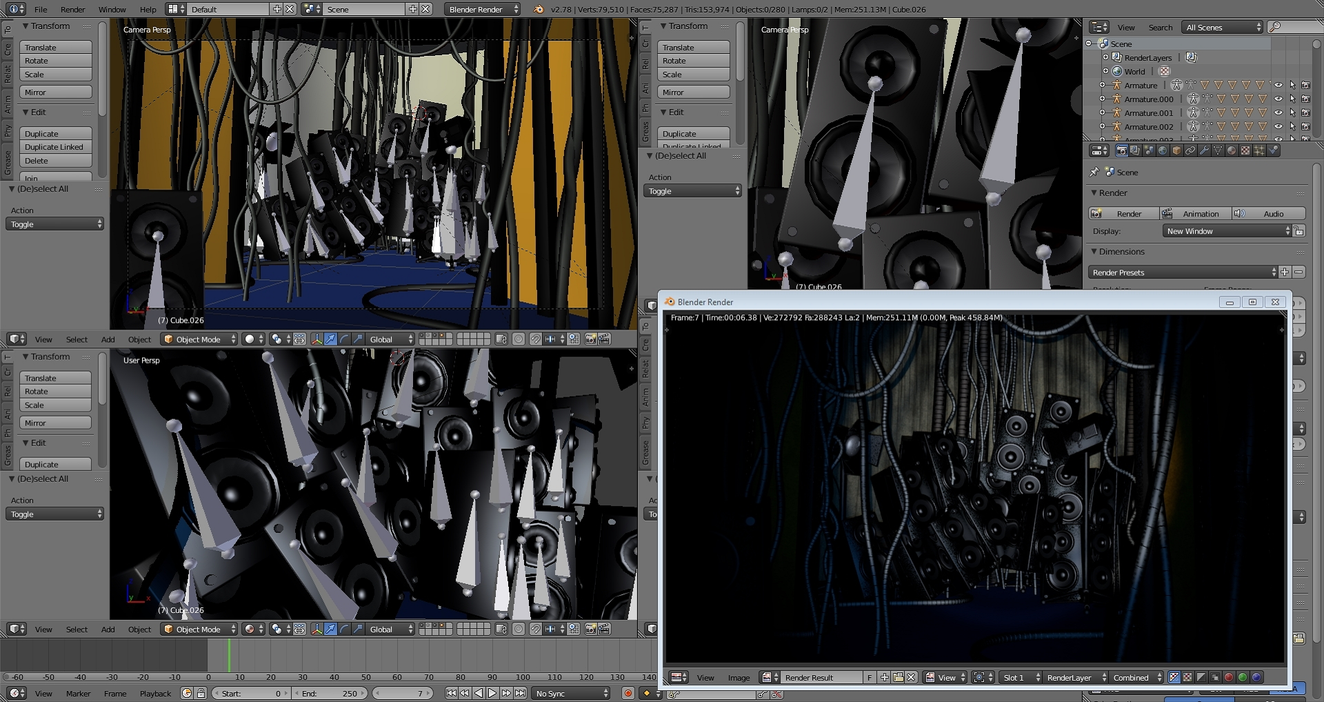Click the play animation button in timeline
1324x702 pixels.
pos(492,693)
